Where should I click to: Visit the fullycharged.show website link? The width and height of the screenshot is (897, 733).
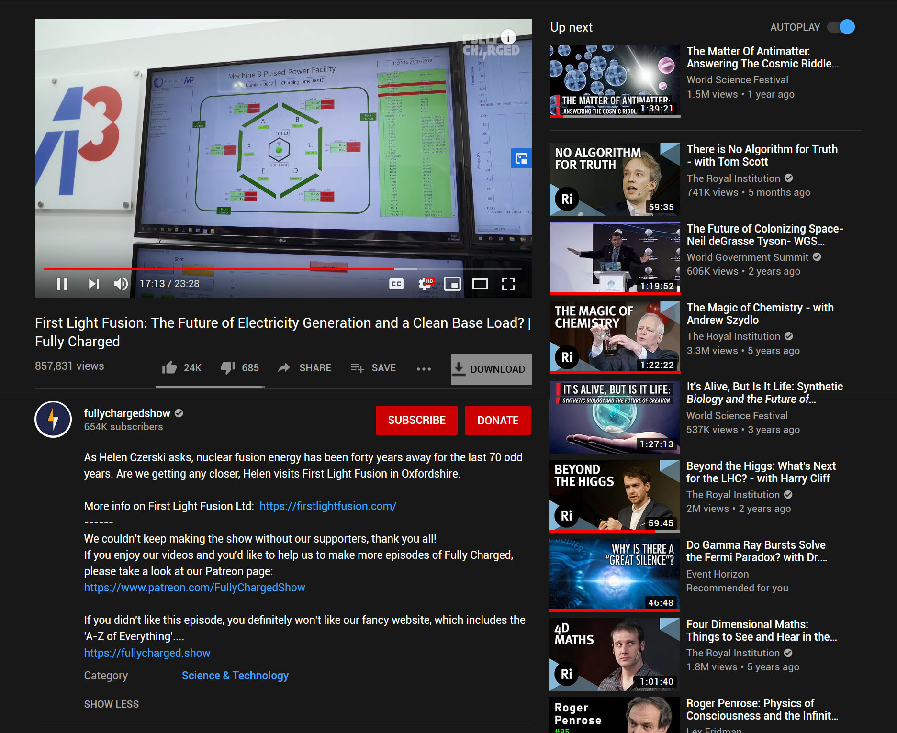147,653
